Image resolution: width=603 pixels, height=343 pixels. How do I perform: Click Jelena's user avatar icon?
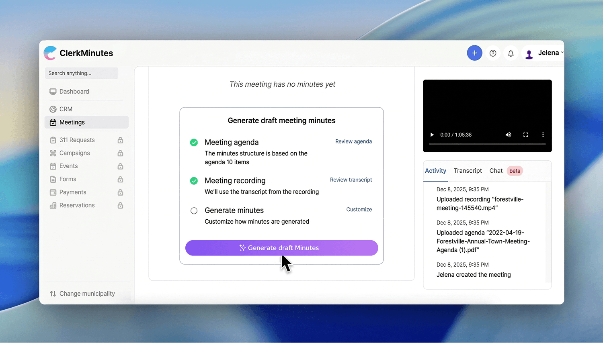tap(529, 54)
